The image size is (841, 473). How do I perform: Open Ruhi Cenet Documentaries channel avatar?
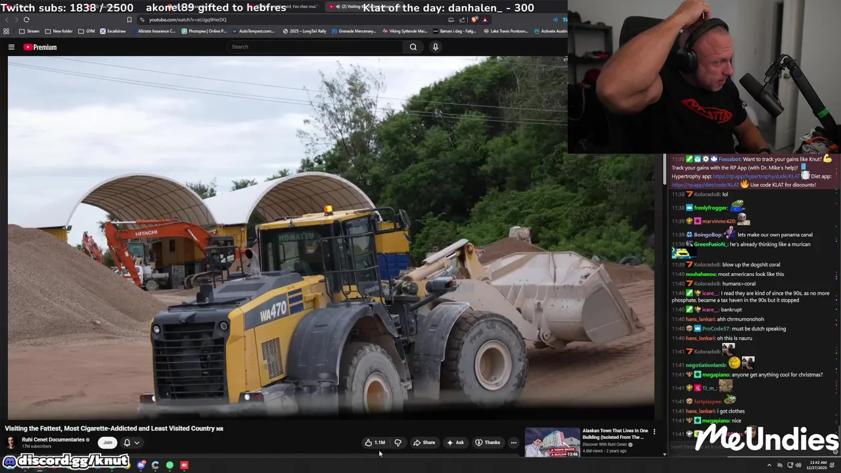(11, 442)
